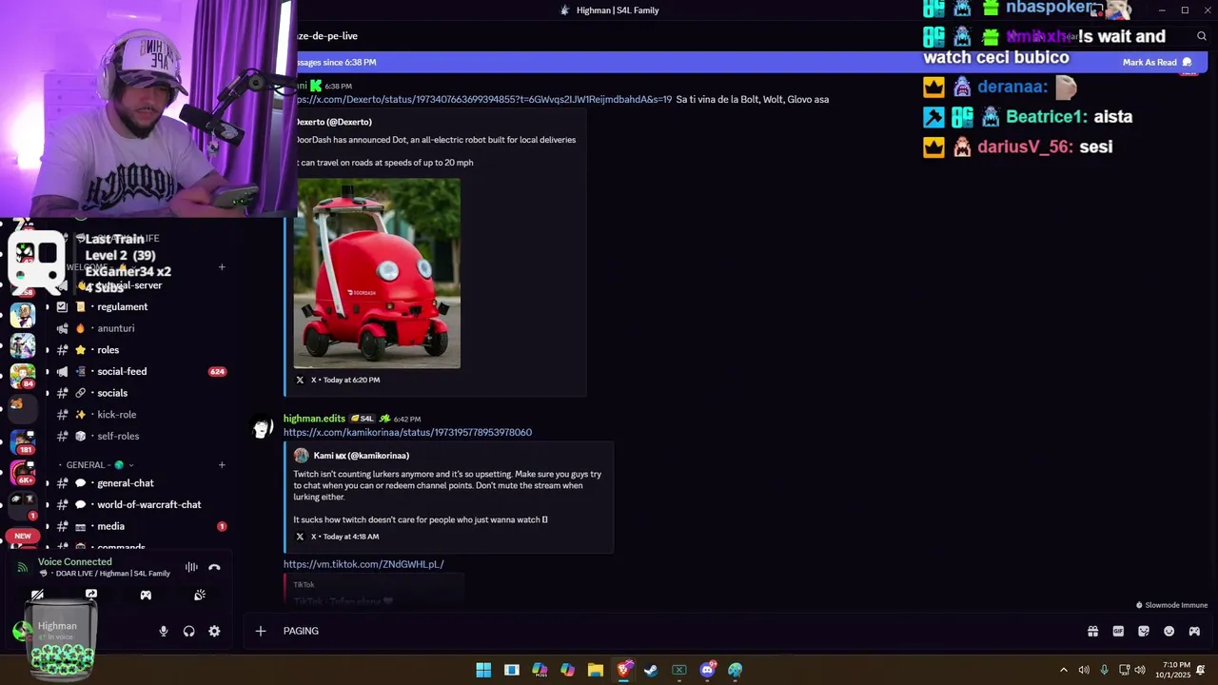This screenshot has width=1218, height=685.
Task: Open server icon with 6K+ badge
Action: coord(23,472)
